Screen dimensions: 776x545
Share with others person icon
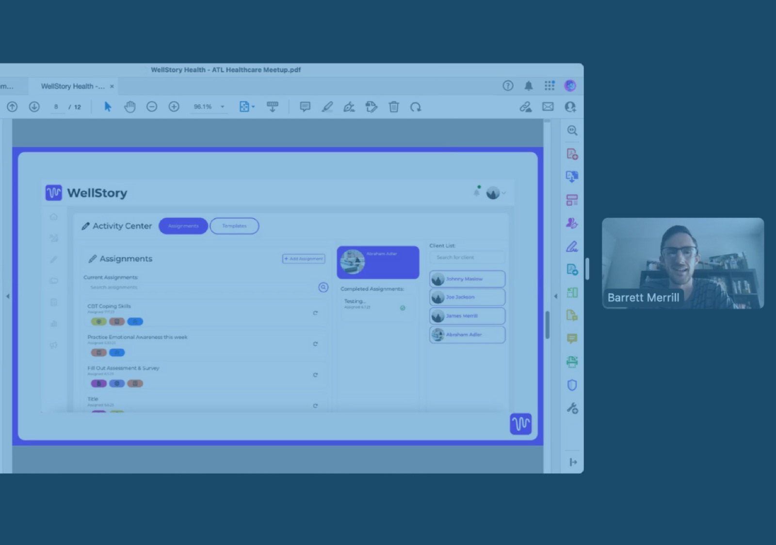pyautogui.click(x=570, y=107)
